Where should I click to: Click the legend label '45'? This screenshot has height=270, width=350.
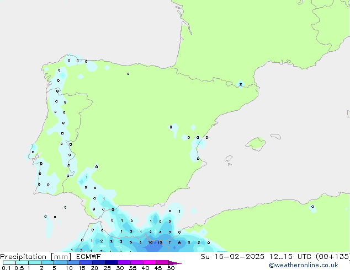click(x=158, y=268)
